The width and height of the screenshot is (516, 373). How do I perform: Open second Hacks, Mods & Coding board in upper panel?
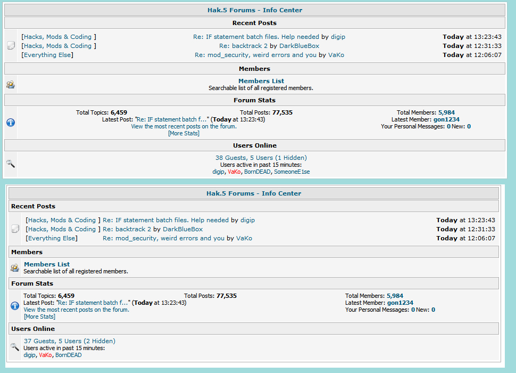coord(57,46)
